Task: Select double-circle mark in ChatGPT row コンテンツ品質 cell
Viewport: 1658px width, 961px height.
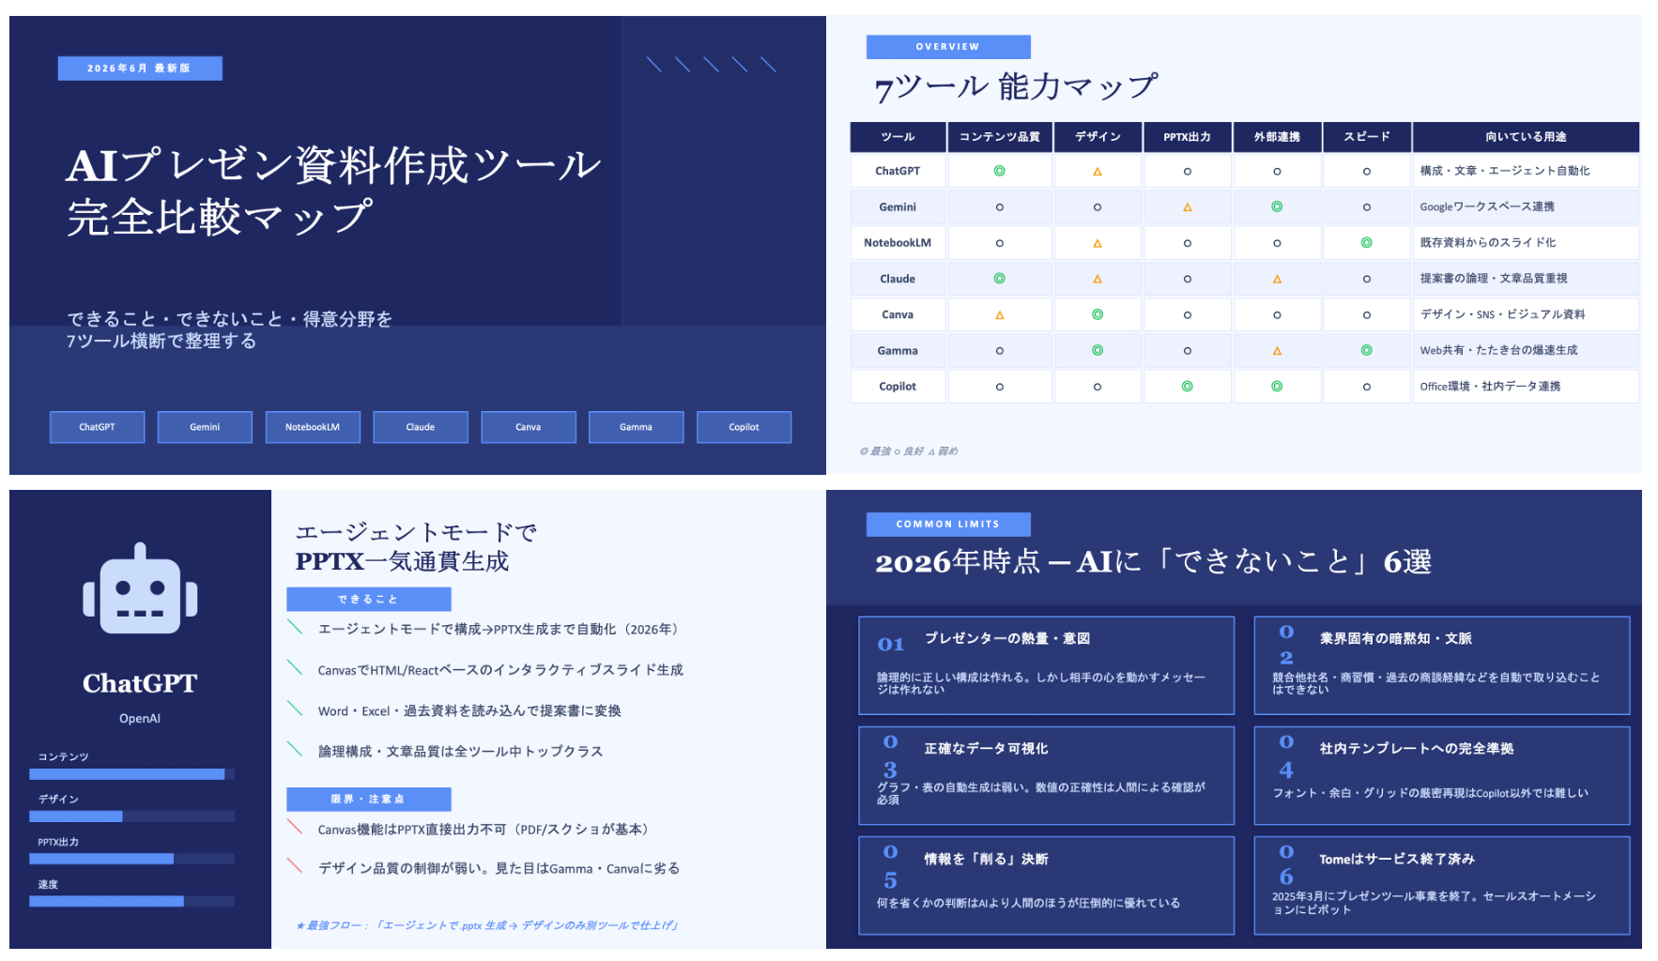Action: point(999,171)
